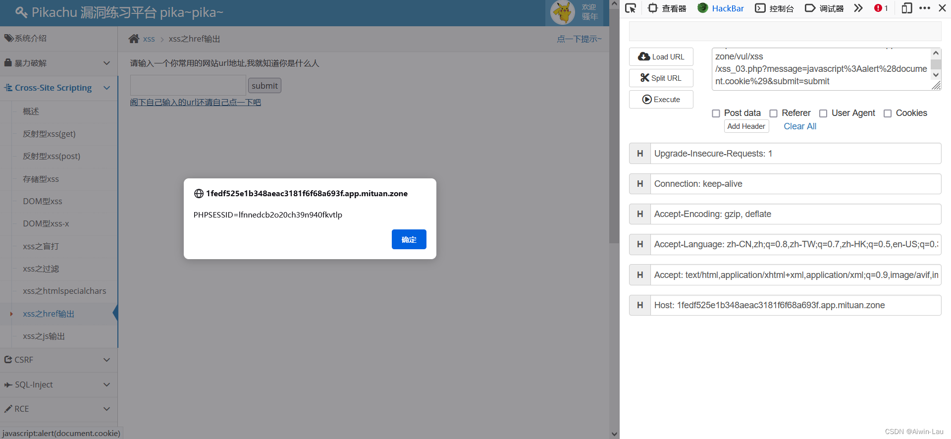Open devtools three-dot options menu
This screenshot has height=439, width=951.
pos(925,8)
